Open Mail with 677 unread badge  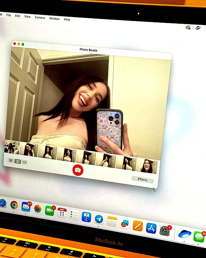click(x=26, y=207)
